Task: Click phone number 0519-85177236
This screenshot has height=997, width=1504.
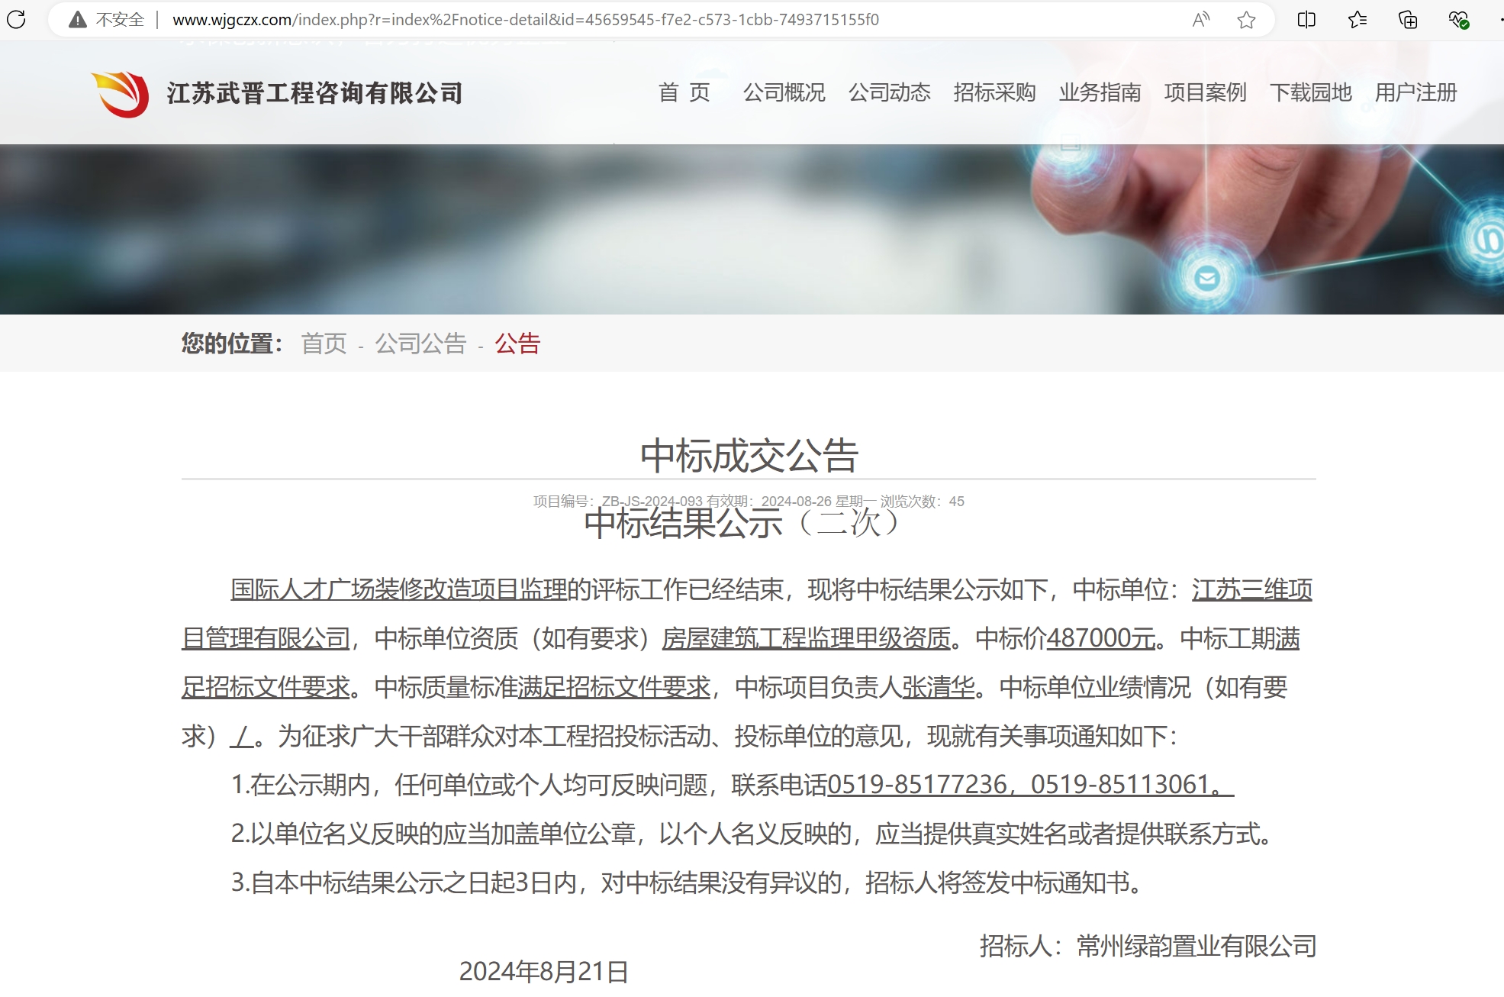Action: pyautogui.click(x=917, y=785)
